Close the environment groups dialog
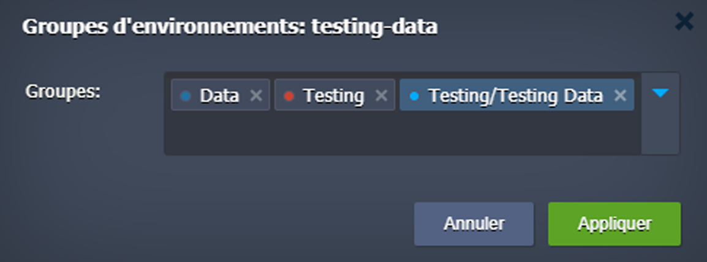The height and width of the screenshot is (262, 707). tap(684, 21)
